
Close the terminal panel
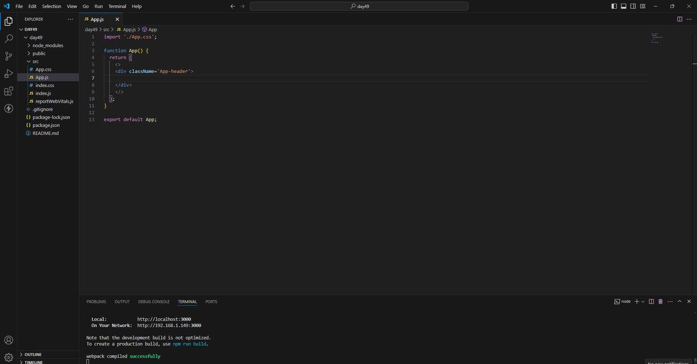(x=689, y=301)
